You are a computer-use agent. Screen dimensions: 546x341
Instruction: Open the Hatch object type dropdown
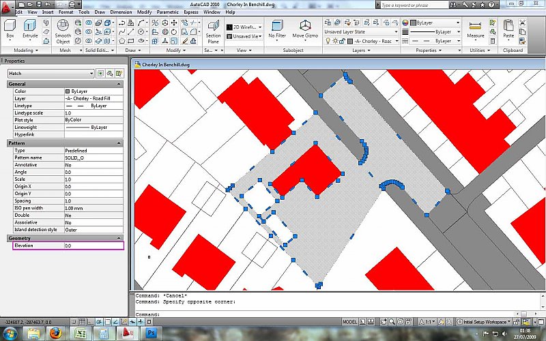pos(51,73)
